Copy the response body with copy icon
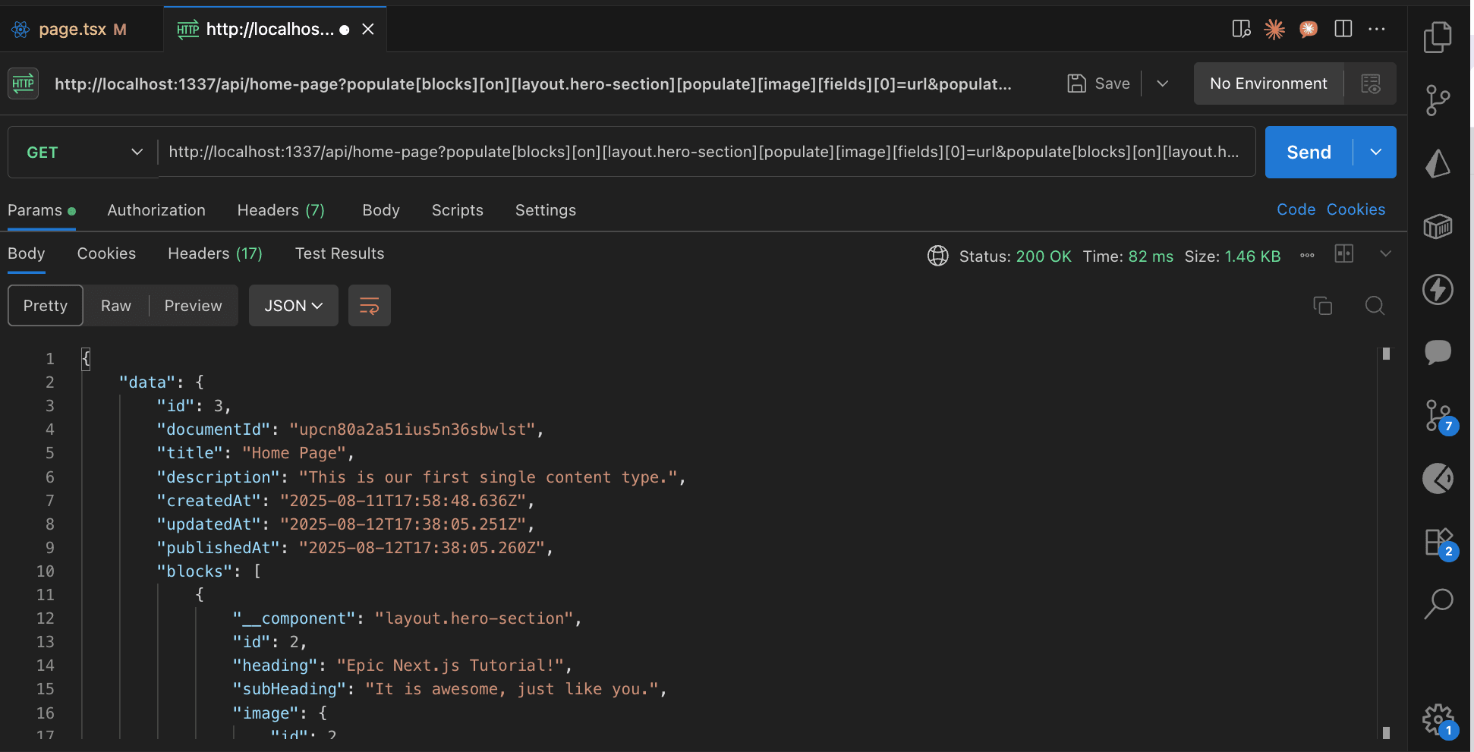 1323,306
